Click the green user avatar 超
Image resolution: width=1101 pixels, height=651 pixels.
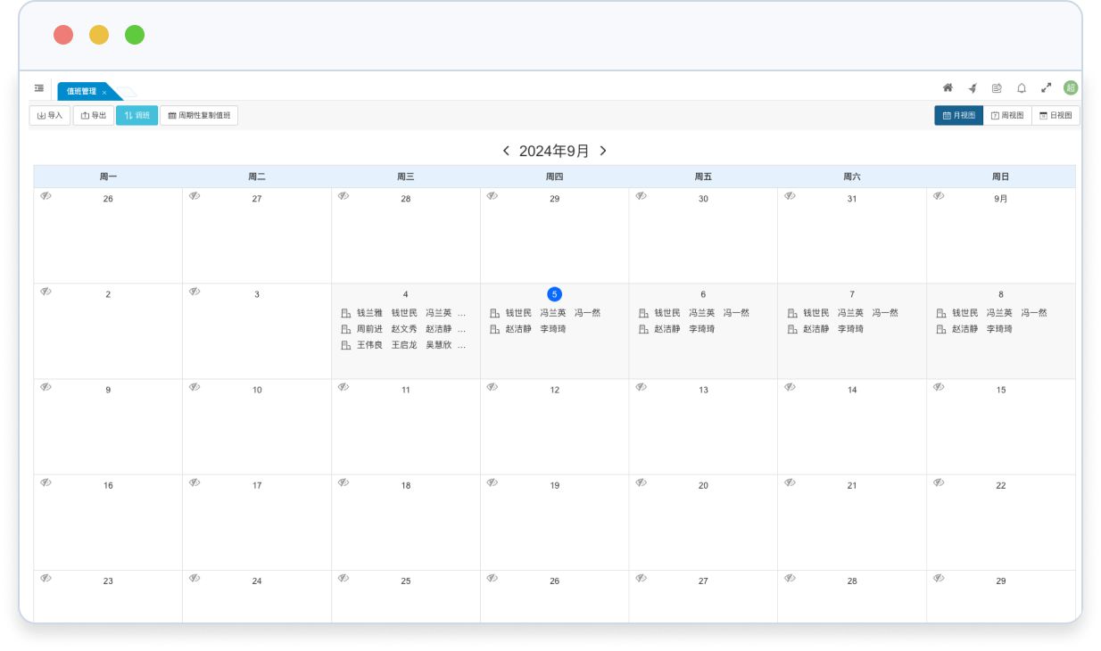(x=1071, y=87)
